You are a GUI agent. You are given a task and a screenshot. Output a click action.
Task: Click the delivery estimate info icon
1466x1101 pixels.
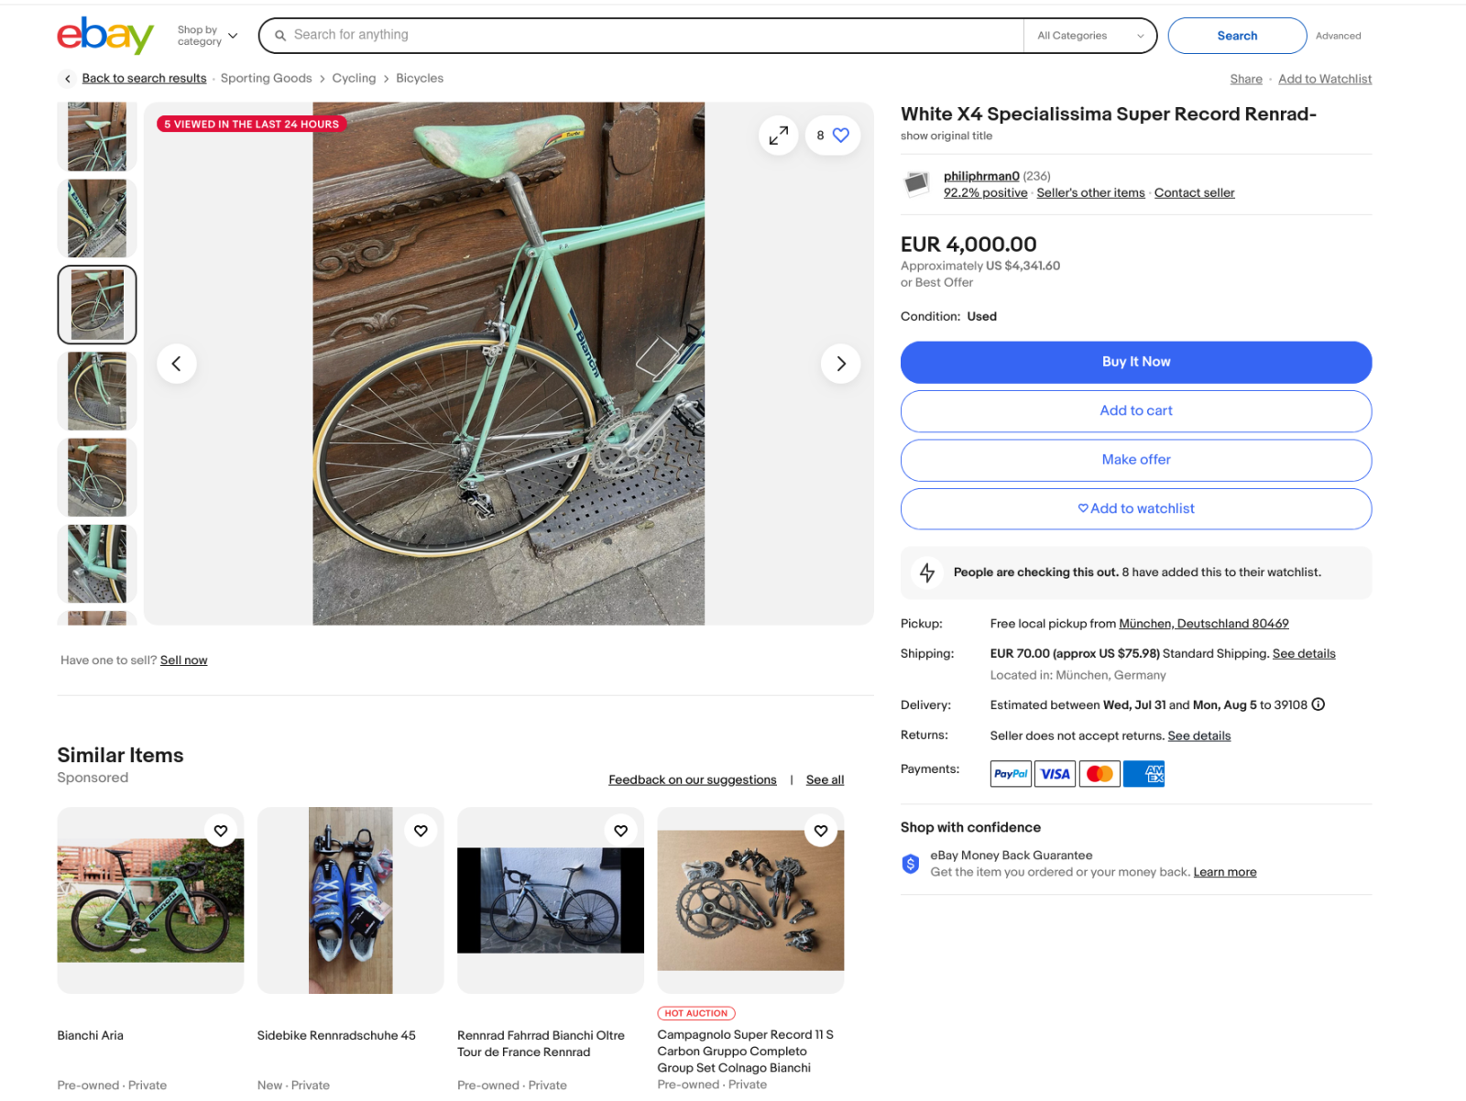pos(1318,704)
